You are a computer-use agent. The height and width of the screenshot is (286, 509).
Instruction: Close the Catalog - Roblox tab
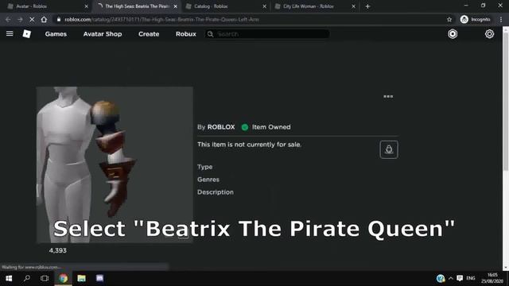coord(265,6)
